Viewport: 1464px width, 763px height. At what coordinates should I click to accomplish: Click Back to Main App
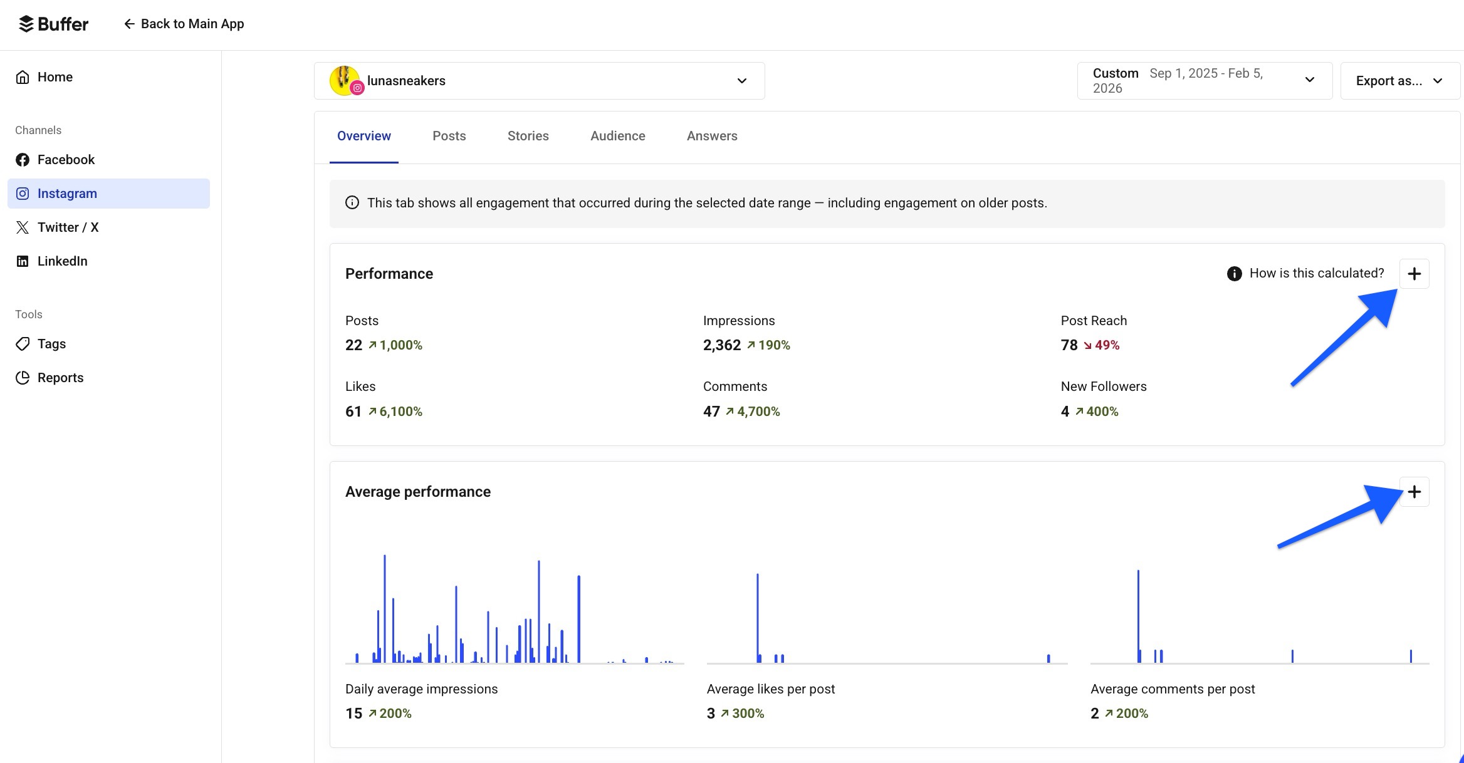click(184, 23)
